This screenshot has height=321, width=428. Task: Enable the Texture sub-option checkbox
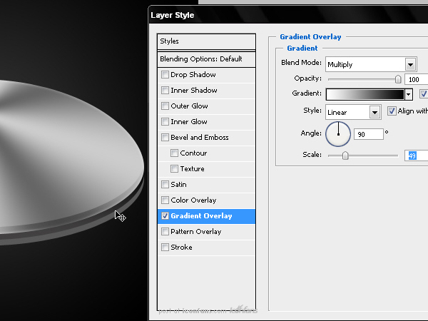click(174, 168)
